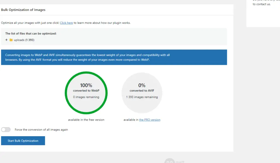Click 'The list of files that can be optimized:' text
This screenshot has width=280, height=163.
pyautogui.click(x=31, y=34)
